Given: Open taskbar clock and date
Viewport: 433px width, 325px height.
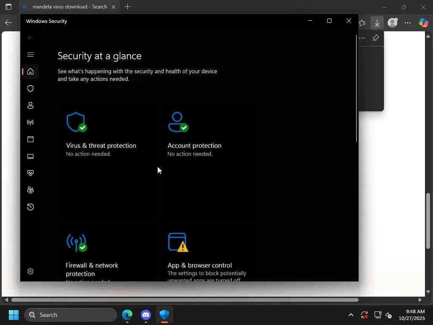Looking at the screenshot, I should click(x=412, y=315).
